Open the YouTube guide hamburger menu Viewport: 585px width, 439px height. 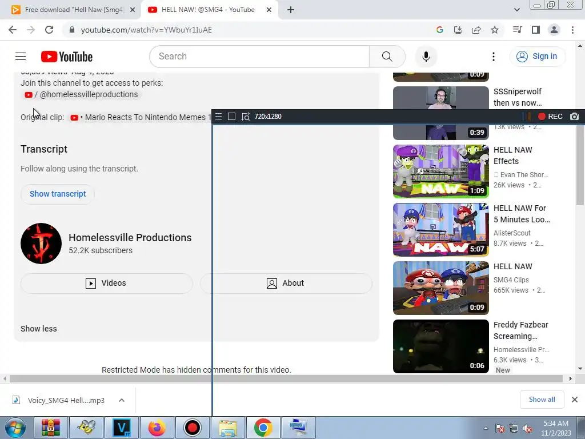click(x=21, y=57)
